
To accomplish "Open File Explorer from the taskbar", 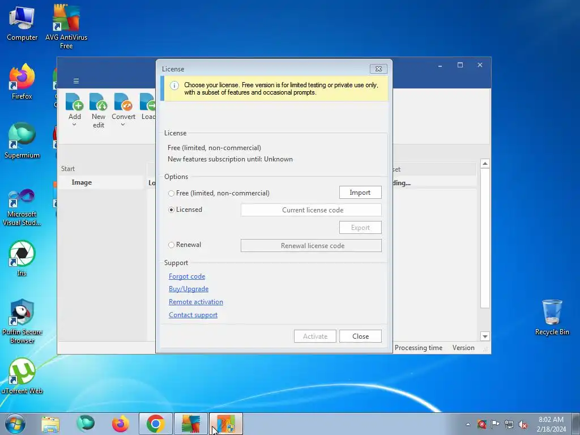I will (x=50, y=424).
